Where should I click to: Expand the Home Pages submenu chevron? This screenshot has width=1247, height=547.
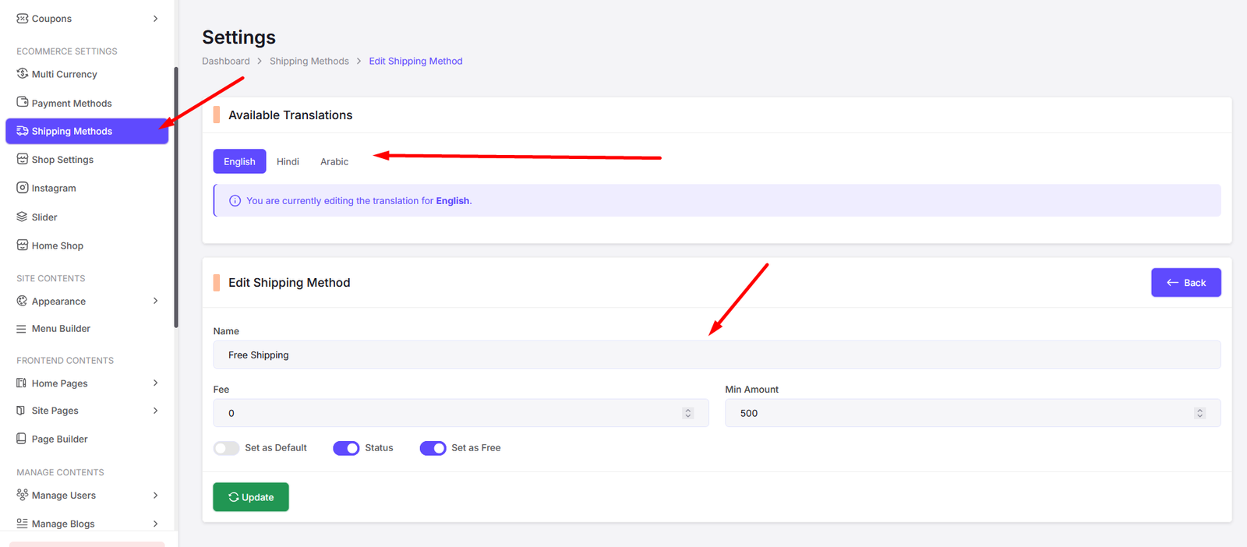[x=155, y=383]
